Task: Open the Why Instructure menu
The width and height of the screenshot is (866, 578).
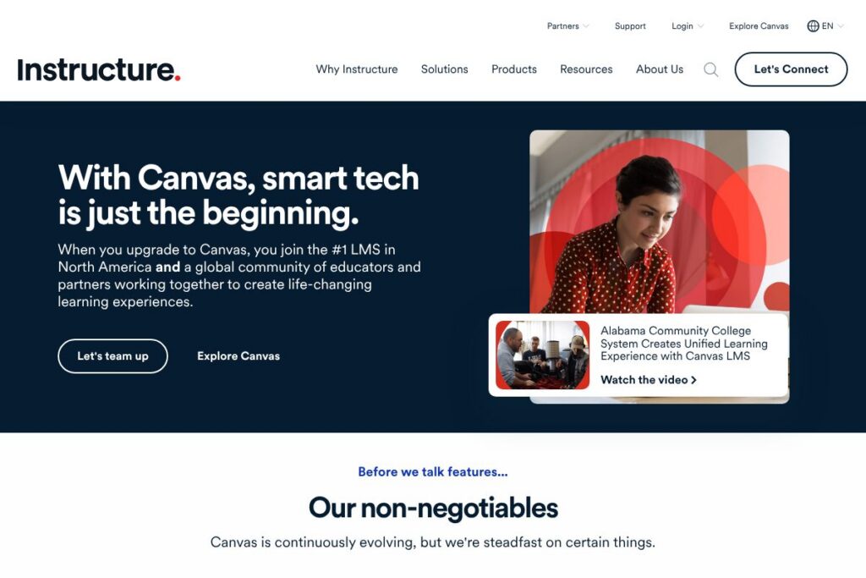Action: tap(357, 69)
